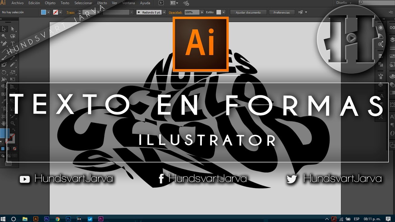Click the no-stroke swatch in control bar
Screen dimensions: 395x222
point(56,12)
